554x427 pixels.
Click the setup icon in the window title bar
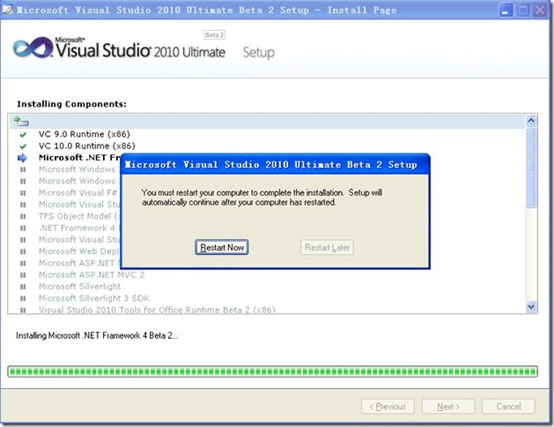8,10
